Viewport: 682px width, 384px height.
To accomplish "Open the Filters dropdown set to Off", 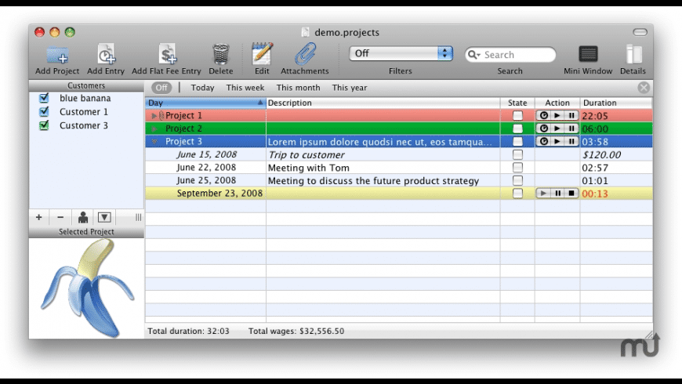I will tap(401, 54).
